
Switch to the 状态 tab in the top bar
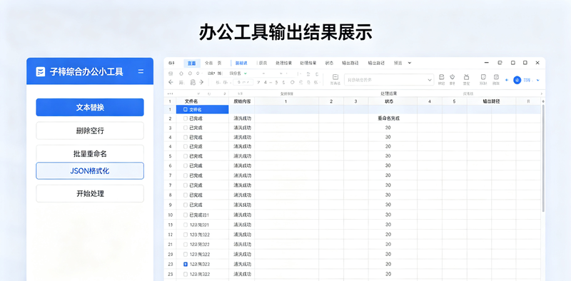329,63
